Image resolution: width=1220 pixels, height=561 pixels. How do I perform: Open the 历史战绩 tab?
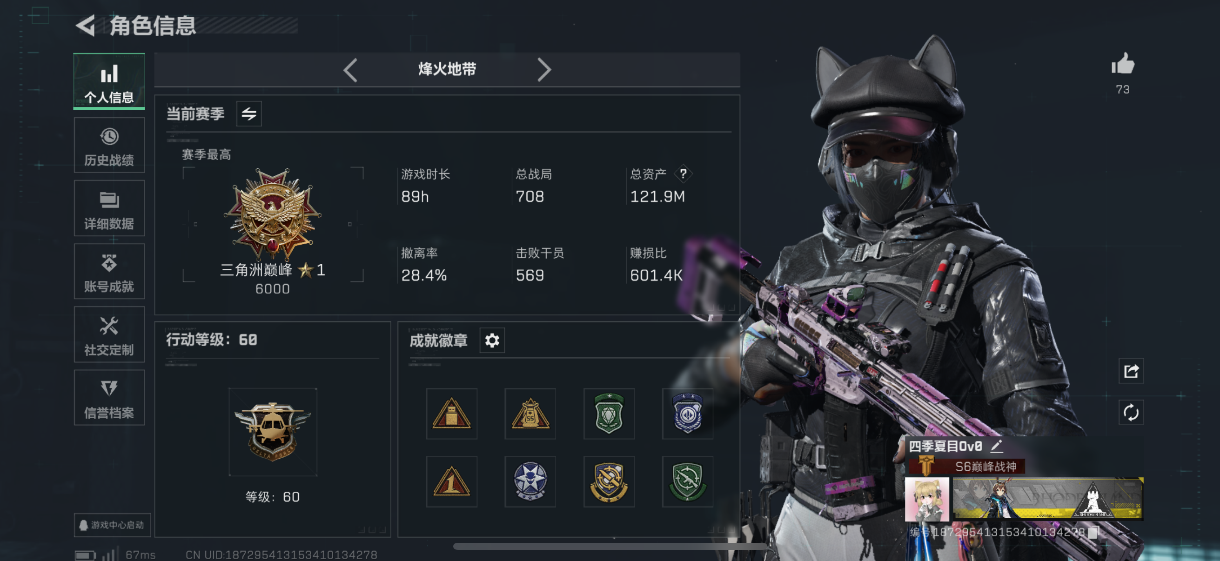[109, 145]
